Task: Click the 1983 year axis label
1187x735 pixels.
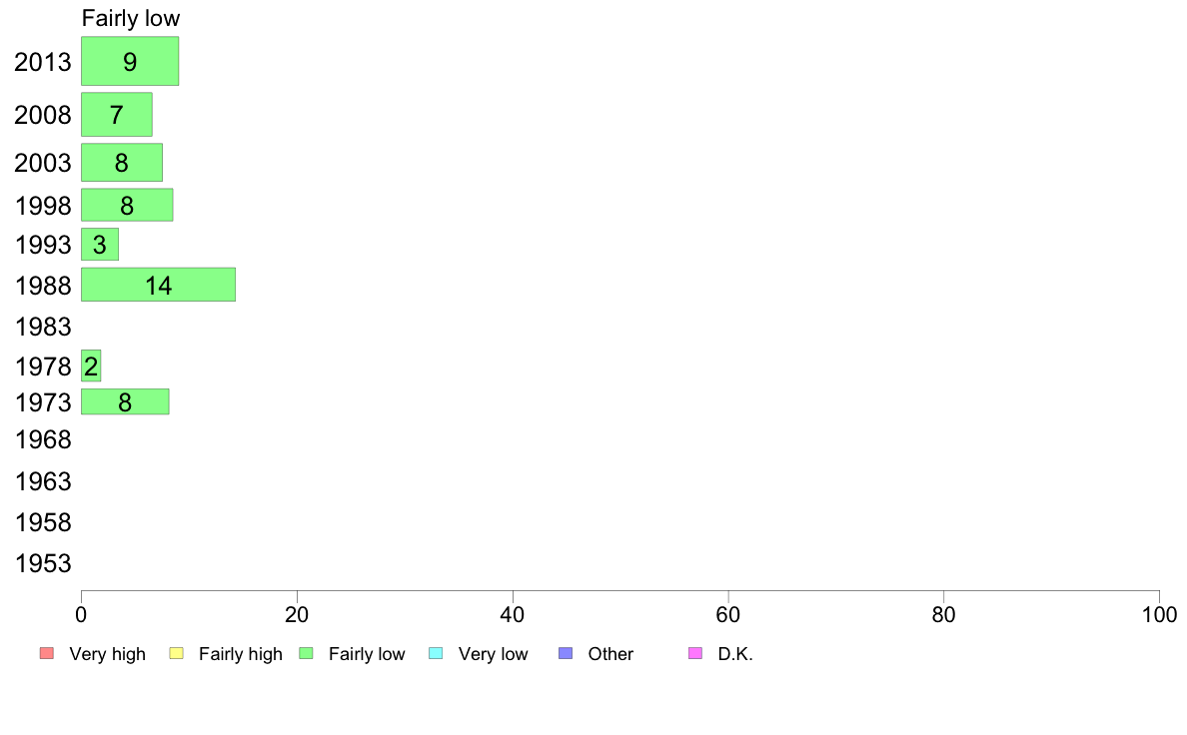Action: tap(43, 327)
